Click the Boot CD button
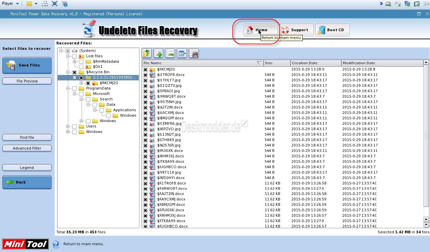Viewport: 430px width, 252px height. pos(332,30)
